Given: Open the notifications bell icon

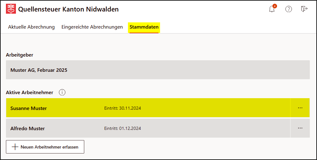Looking at the screenshot, I should (272, 9).
